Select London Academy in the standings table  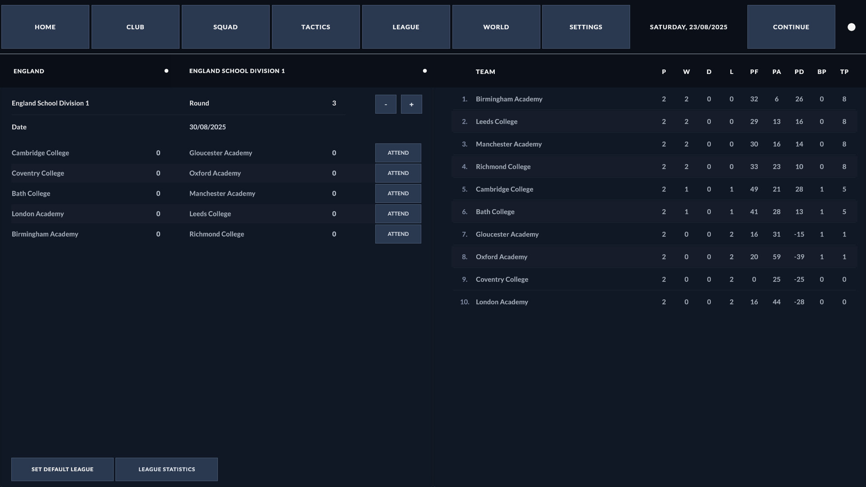point(654,302)
